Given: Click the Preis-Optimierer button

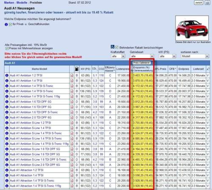Looking at the screenshot, I should pos(142,62).
